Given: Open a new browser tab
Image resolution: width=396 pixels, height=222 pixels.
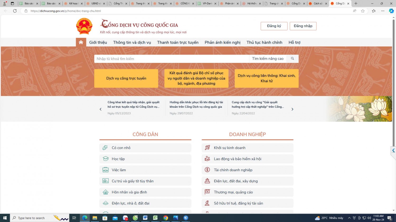Looking at the screenshot, I should [x=356, y=3].
